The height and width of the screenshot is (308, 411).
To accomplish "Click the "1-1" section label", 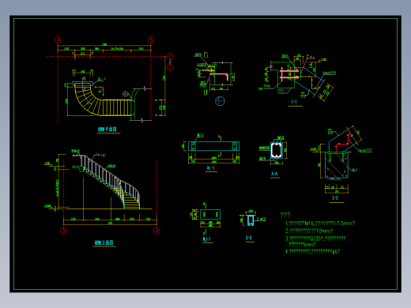I will click(294, 102).
